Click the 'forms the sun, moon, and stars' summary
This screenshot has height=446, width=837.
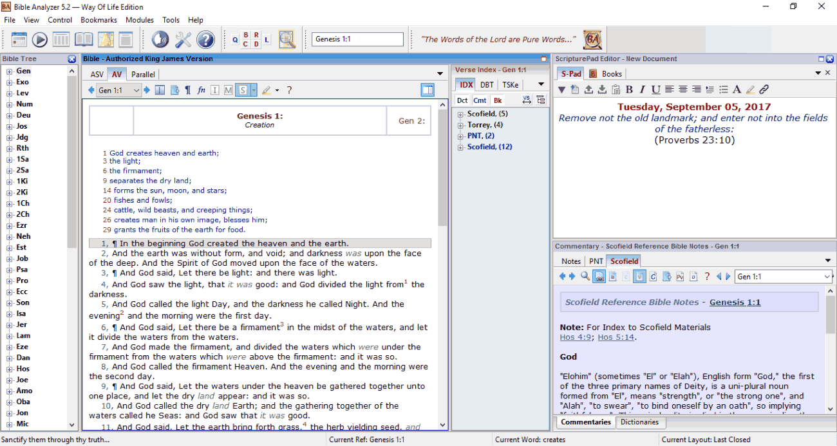point(171,190)
